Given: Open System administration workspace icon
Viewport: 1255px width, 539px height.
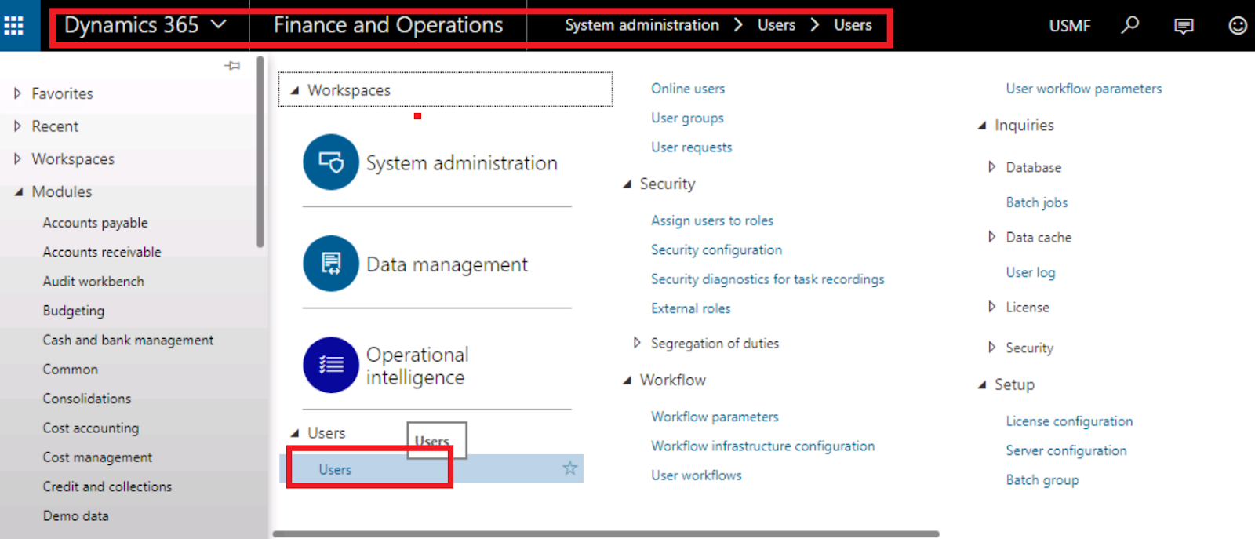Looking at the screenshot, I should click(331, 162).
